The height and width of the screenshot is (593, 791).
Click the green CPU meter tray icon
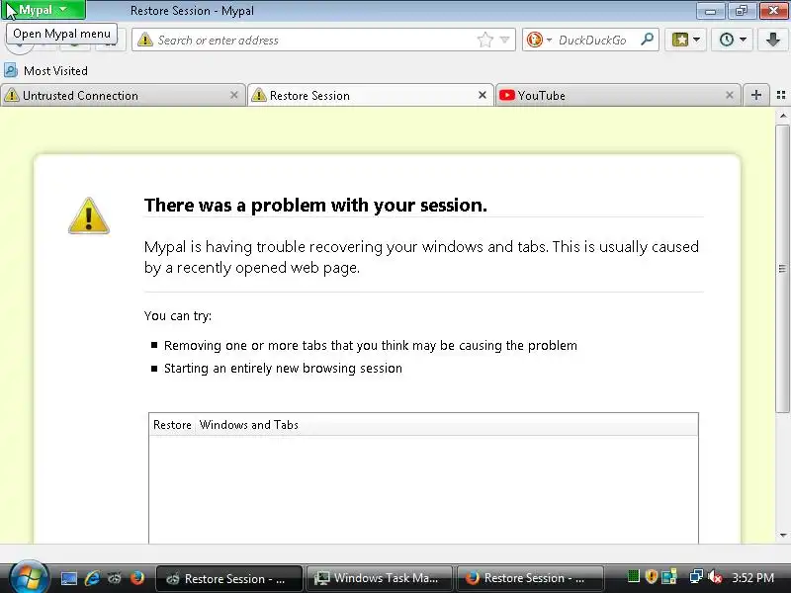tap(633, 576)
